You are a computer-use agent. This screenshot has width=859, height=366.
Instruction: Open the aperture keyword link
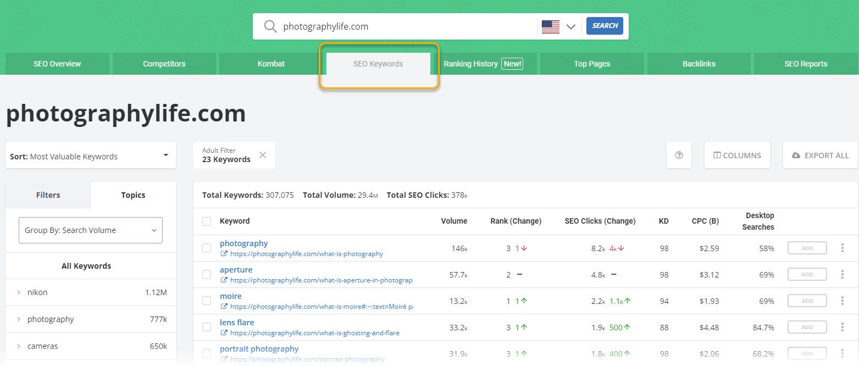point(236,270)
